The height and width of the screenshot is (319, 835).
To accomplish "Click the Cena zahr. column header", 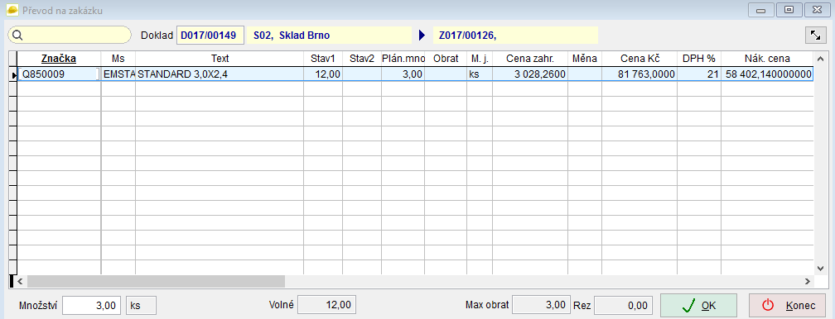I will (x=530, y=59).
